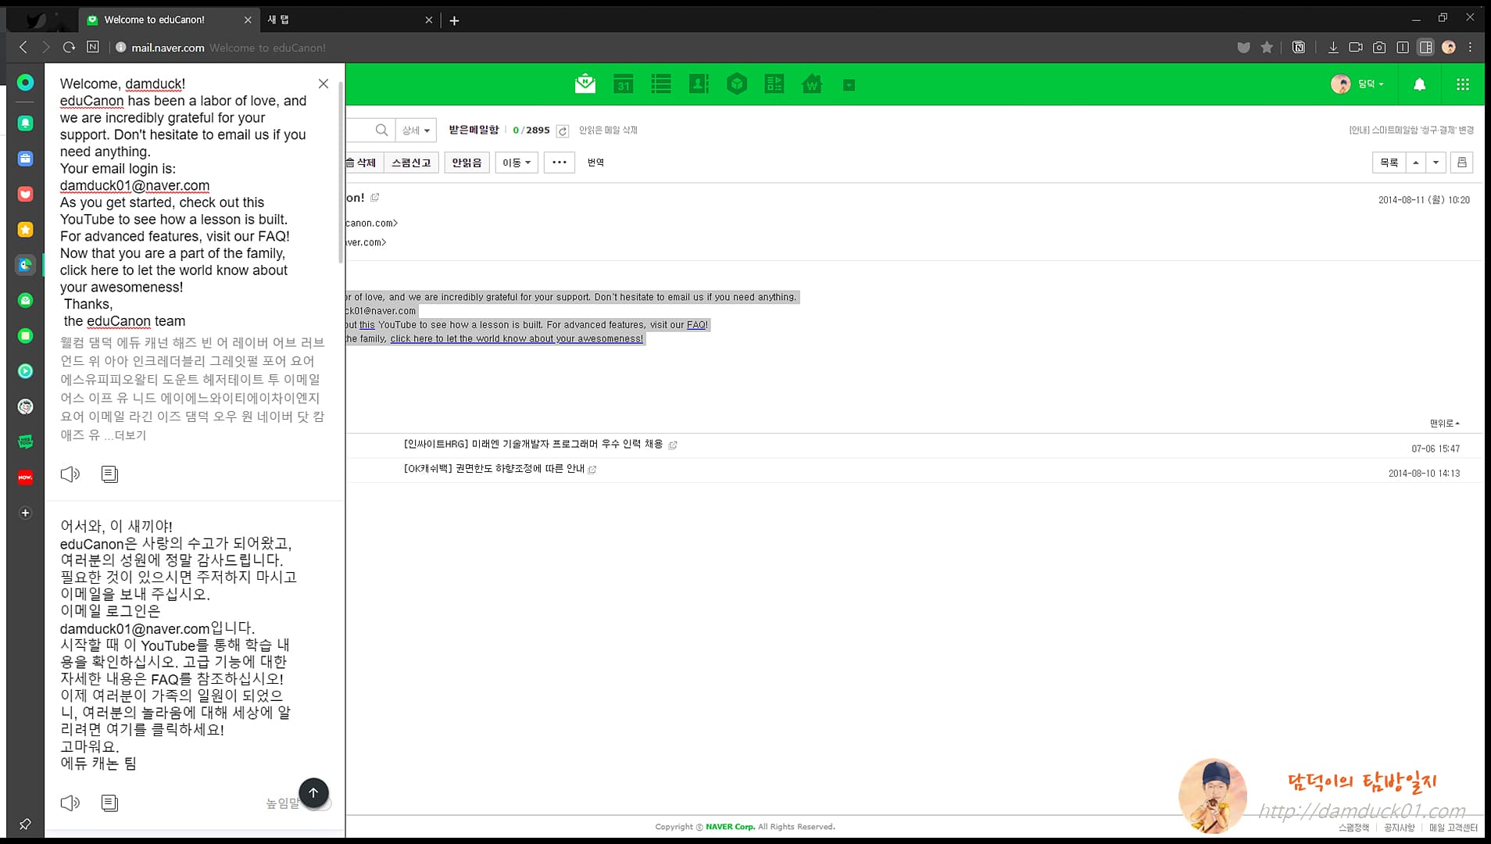Open the list-style memo icon in green header

click(x=661, y=84)
